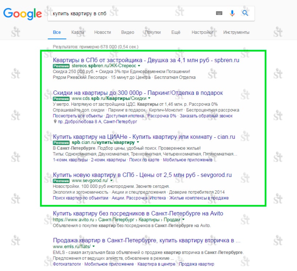Open address пр. Добролюбова 8 А, Санкт-Петербург

pyautogui.click(x=97, y=122)
